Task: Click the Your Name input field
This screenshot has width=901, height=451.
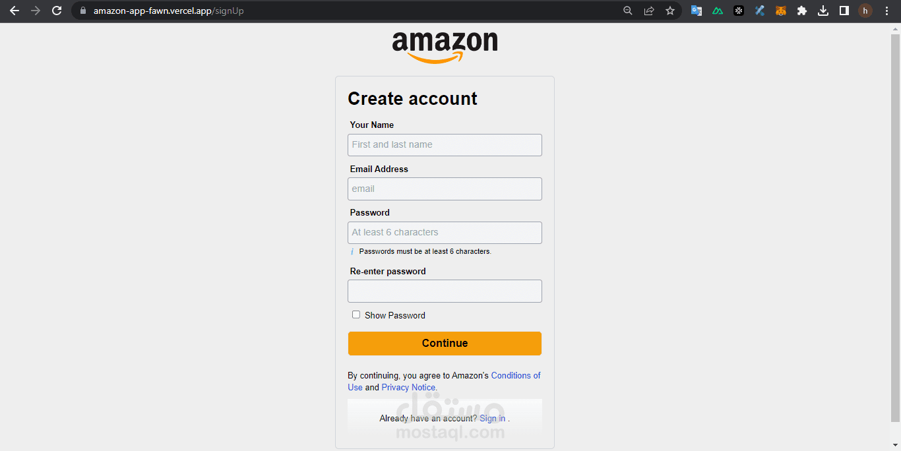Action: [x=445, y=145]
